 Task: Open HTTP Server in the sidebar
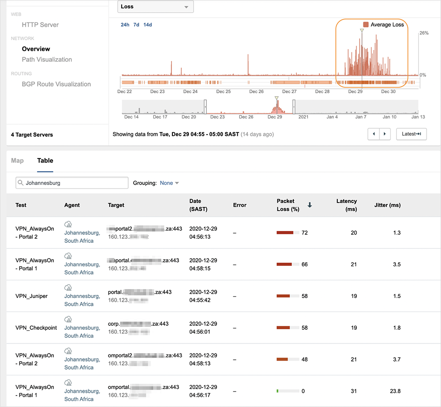tap(40, 25)
